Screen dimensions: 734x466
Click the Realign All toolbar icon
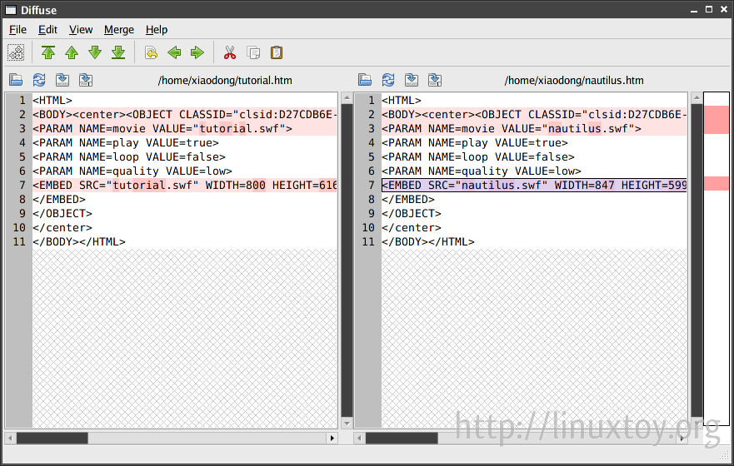16,52
